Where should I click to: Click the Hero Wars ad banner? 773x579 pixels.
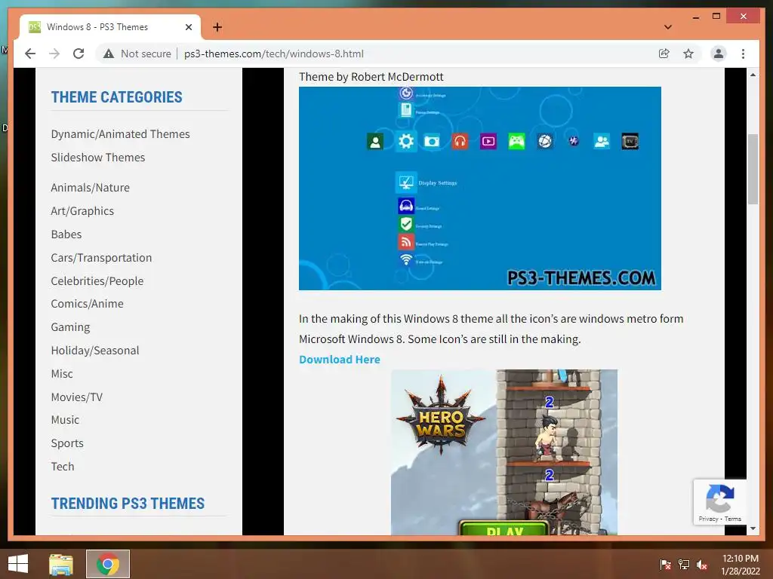(504, 452)
